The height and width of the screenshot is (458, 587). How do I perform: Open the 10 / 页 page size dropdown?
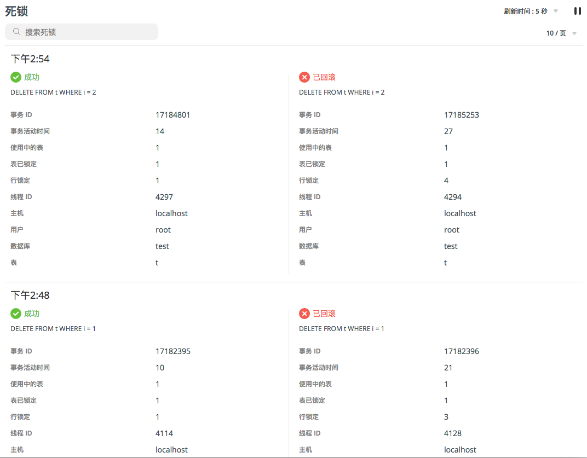click(574, 33)
